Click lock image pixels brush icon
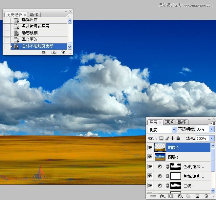The width and height of the screenshot is (216, 200). (x=167, y=138)
